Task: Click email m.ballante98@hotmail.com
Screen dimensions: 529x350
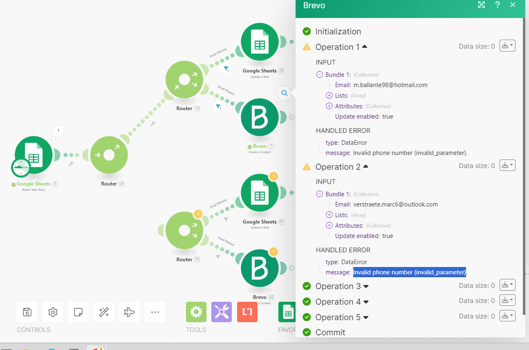Action: pos(390,85)
